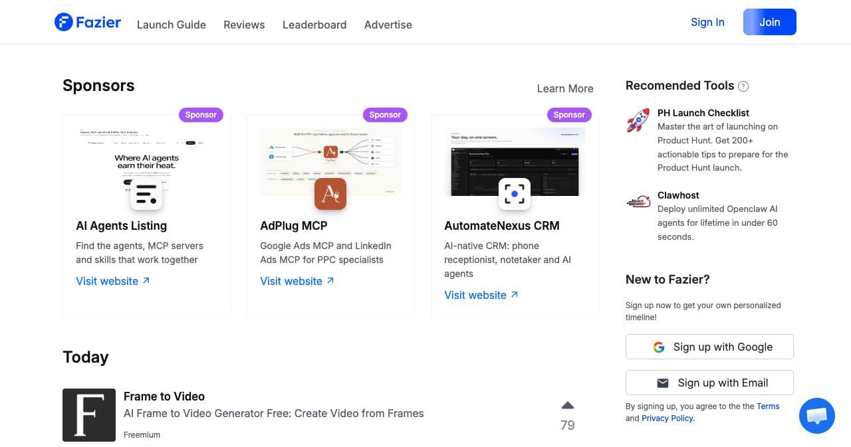The image size is (851, 447).
Task: Open the Advertise page
Action: point(388,25)
